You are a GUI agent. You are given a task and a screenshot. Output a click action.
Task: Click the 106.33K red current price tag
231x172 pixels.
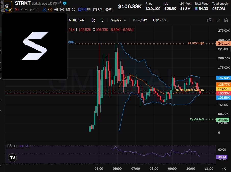tap(224, 93)
